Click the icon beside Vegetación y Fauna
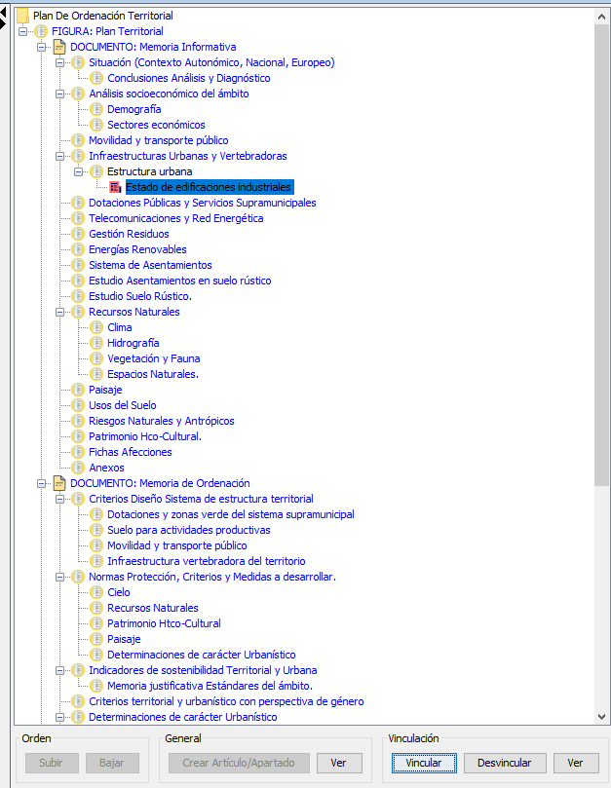Screen dimensions: 611x788 96,358
